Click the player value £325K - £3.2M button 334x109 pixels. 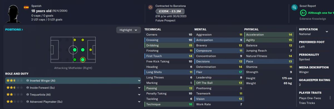click(170, 11)
